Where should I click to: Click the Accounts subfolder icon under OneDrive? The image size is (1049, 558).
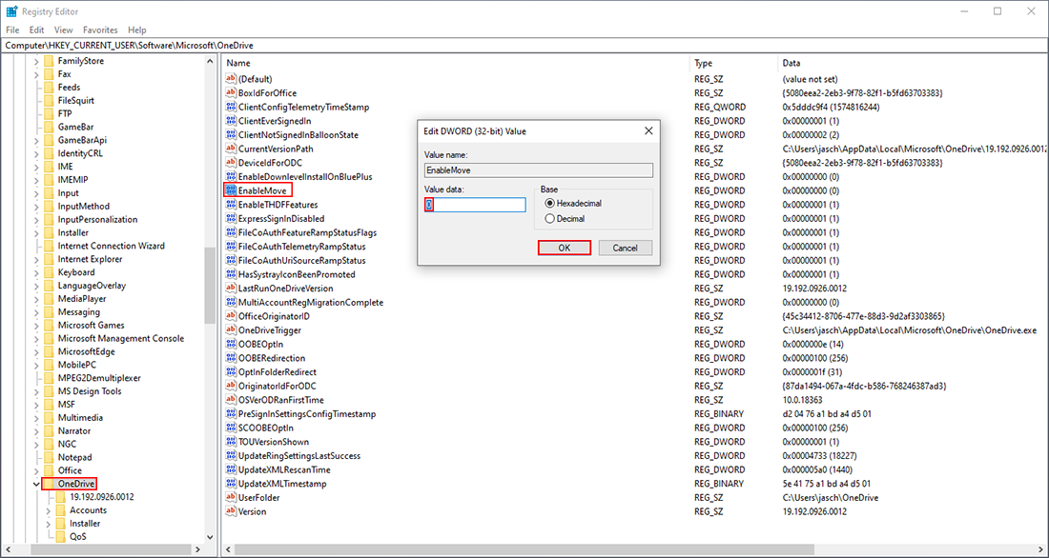point(61,509)
